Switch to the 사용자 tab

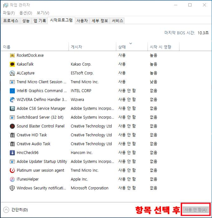tap(82, 21)
